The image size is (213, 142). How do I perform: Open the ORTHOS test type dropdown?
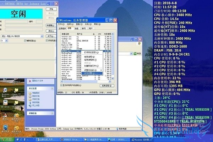[42, 36]
